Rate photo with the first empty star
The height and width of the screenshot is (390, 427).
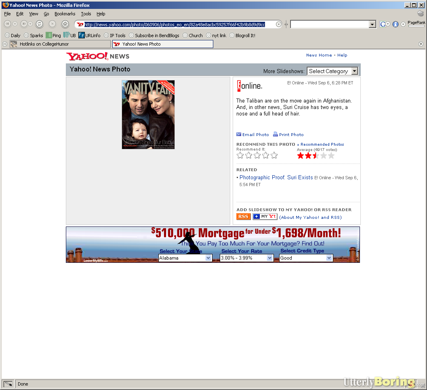240,155
